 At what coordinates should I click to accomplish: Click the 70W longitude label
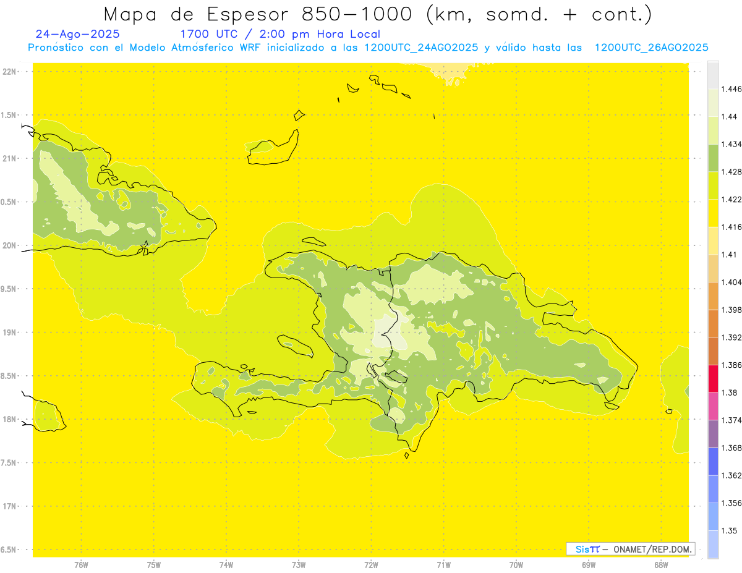[516, 564]
